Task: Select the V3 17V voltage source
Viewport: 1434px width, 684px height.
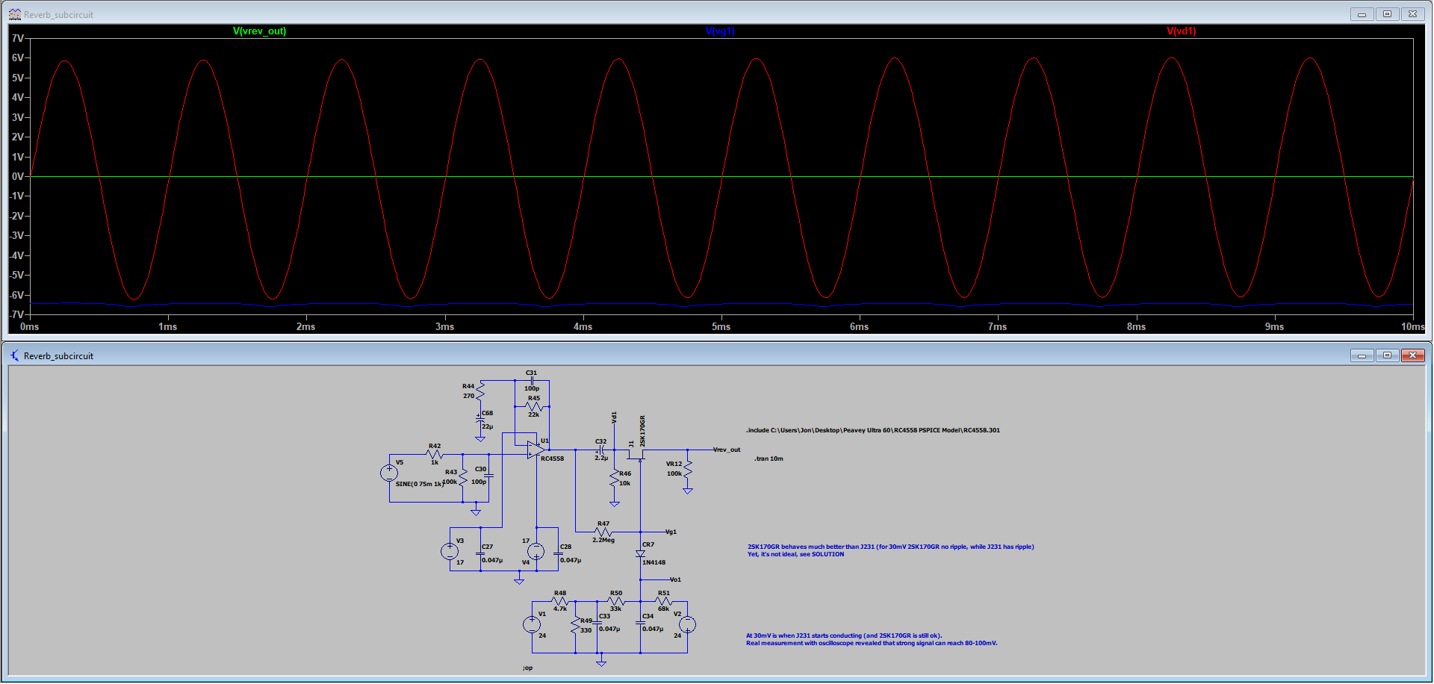Action: [x=450, y=551]
